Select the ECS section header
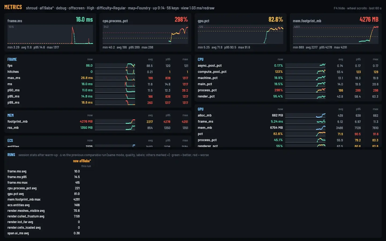 pyautogui.click(x=10, y=141)
